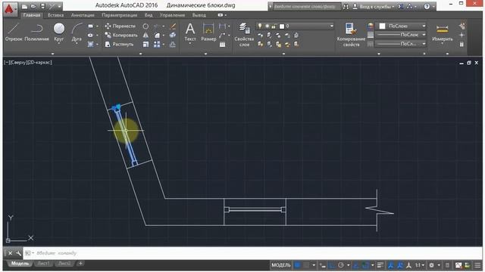Open the Help question mark icon
The width and height of the screenshot is (485, 272).
tap(427, 7)
